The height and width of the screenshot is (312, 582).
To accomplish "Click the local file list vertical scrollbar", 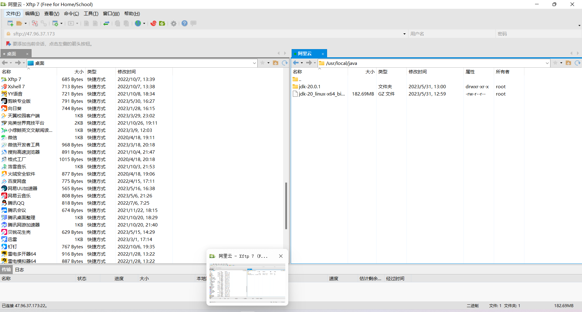I will (286, 206).
